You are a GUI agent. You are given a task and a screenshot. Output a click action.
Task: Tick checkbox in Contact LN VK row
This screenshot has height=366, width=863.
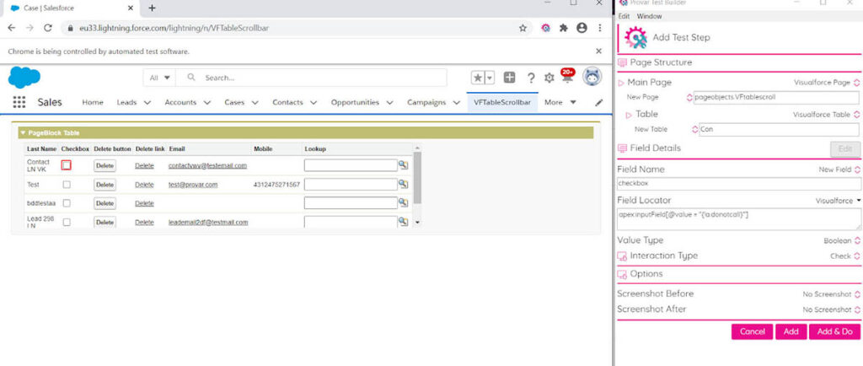point(67,165)
